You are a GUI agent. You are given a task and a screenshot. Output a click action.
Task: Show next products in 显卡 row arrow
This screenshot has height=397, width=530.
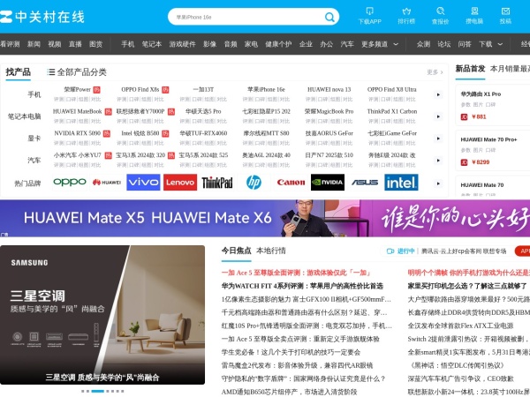point(438,139)
